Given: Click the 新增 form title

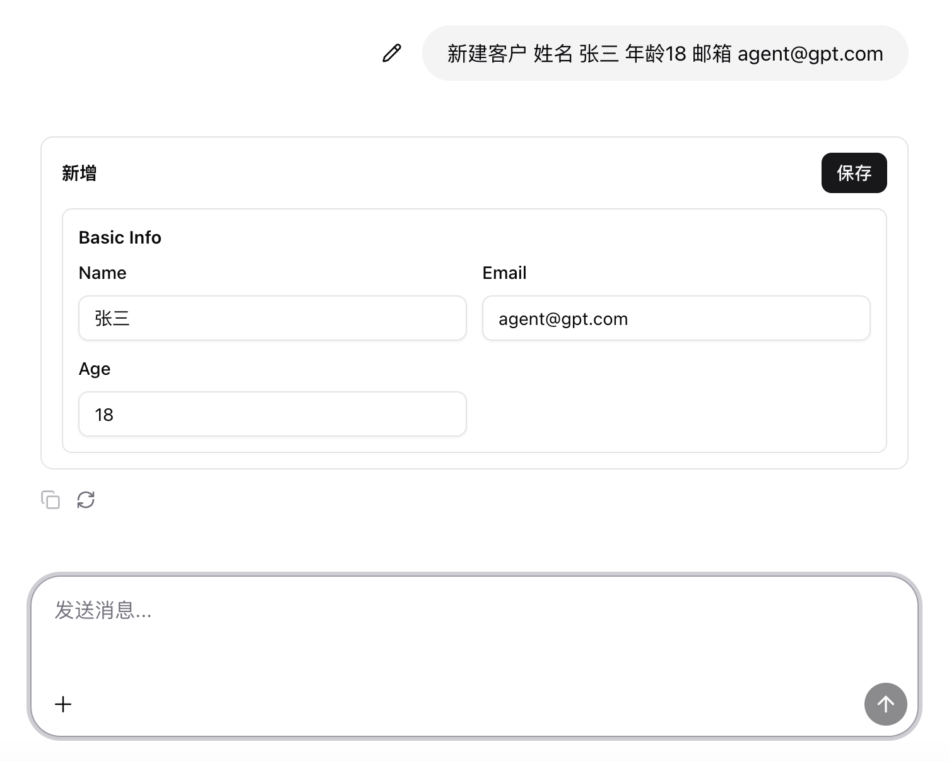Looking at the screenshot, I should click(x=80, y=174).
